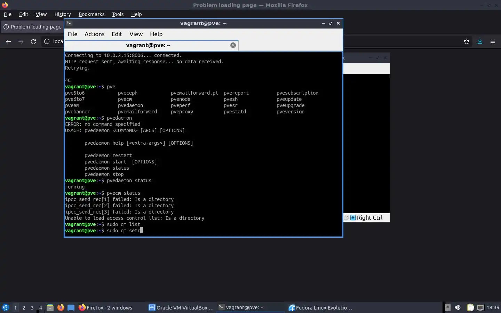Click the VirtualBox keyboard capture arrow icon
The image size is (501, 313).
click(x=353, y=218)
